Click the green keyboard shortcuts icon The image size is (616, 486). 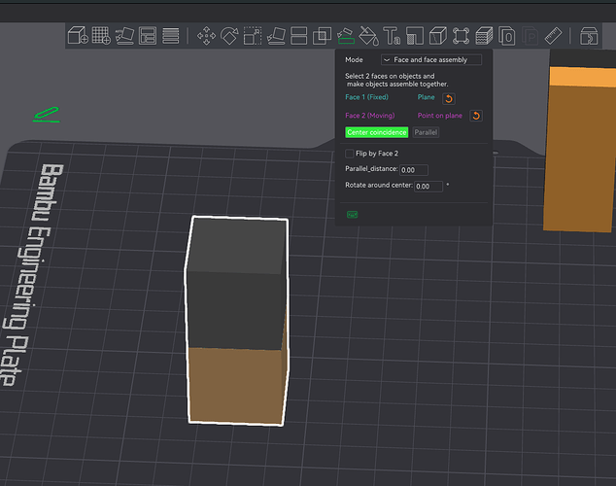[352, 215]
